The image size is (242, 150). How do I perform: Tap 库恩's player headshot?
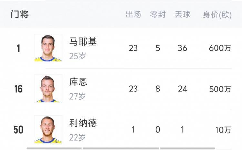pos(48,89)
